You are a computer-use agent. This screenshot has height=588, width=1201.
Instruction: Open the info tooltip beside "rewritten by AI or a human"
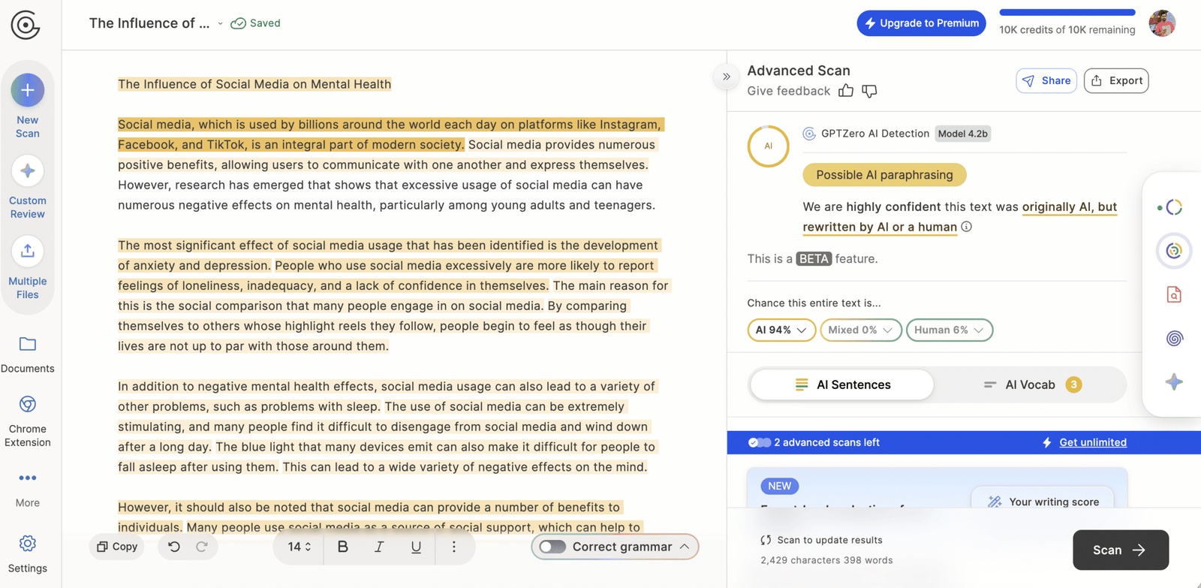point(967,227)
